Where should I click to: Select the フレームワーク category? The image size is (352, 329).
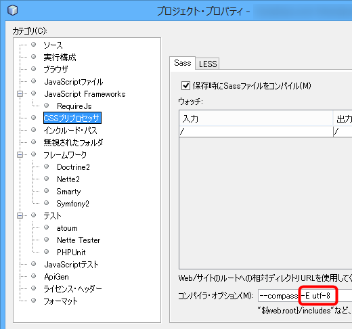(x=65, y=155)
